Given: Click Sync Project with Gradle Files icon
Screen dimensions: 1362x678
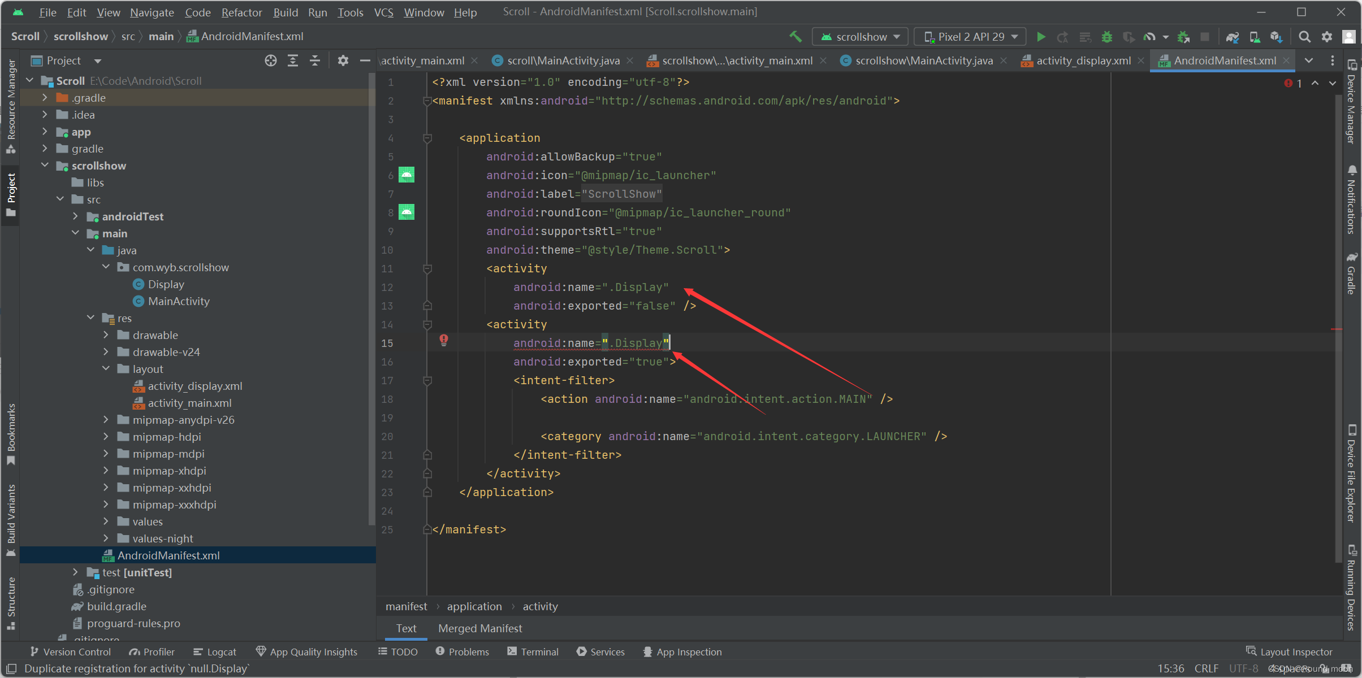Looking at the screenshot, I should pyautogui.click(x=1233, y=37).
